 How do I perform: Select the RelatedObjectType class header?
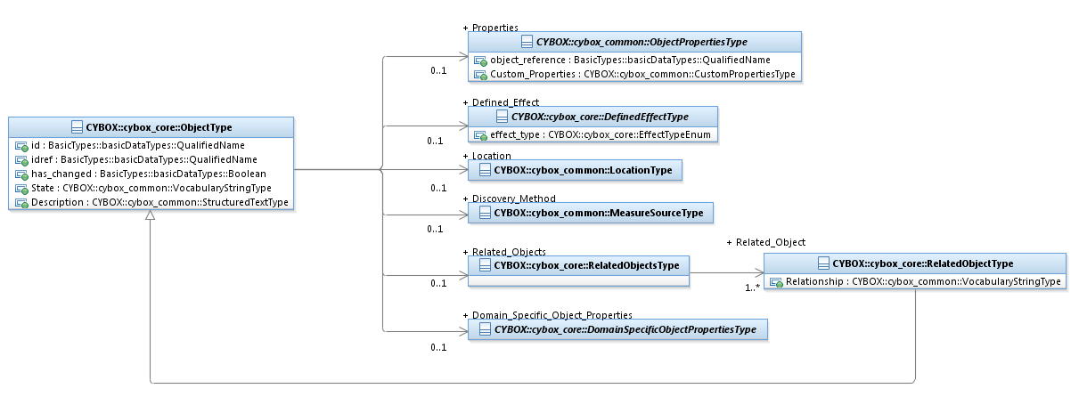[921, 263]
